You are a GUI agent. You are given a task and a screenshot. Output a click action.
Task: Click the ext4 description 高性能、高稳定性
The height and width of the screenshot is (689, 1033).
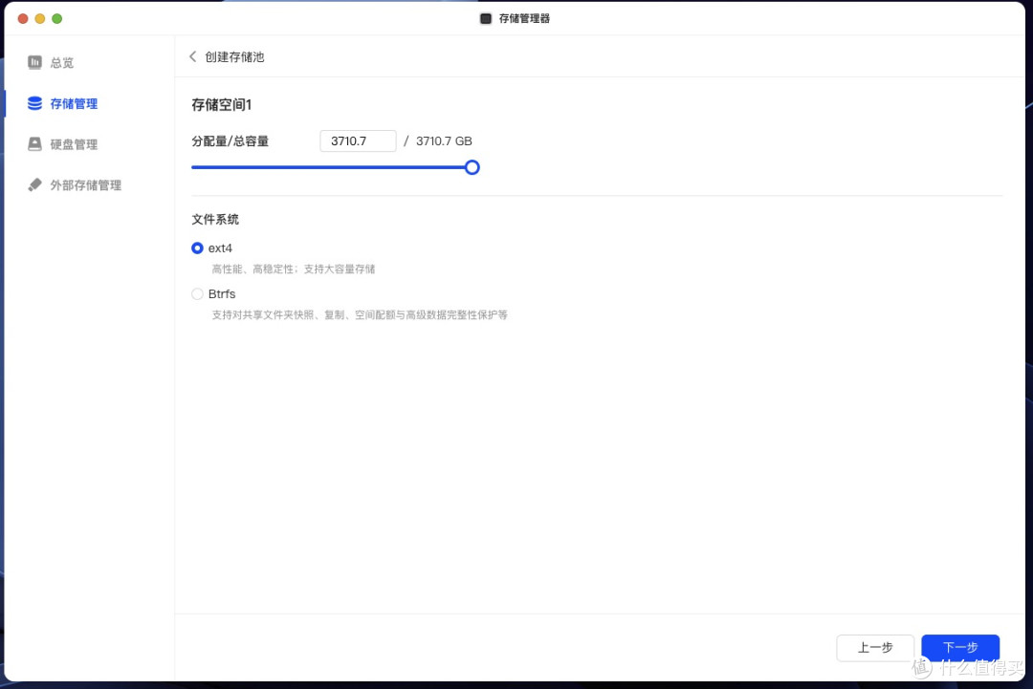pos(294,269)
